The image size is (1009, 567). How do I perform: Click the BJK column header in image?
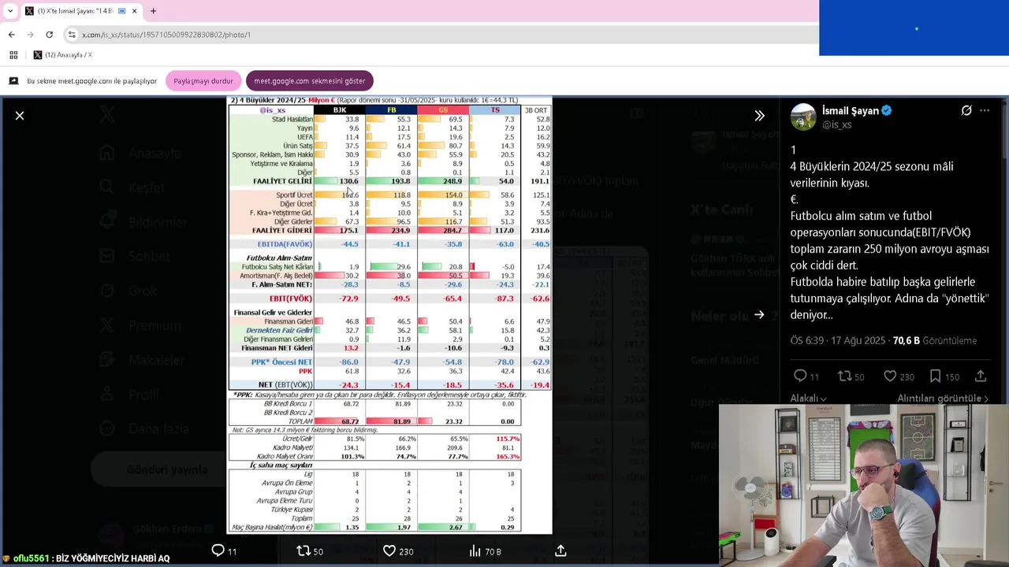(340, 110)
